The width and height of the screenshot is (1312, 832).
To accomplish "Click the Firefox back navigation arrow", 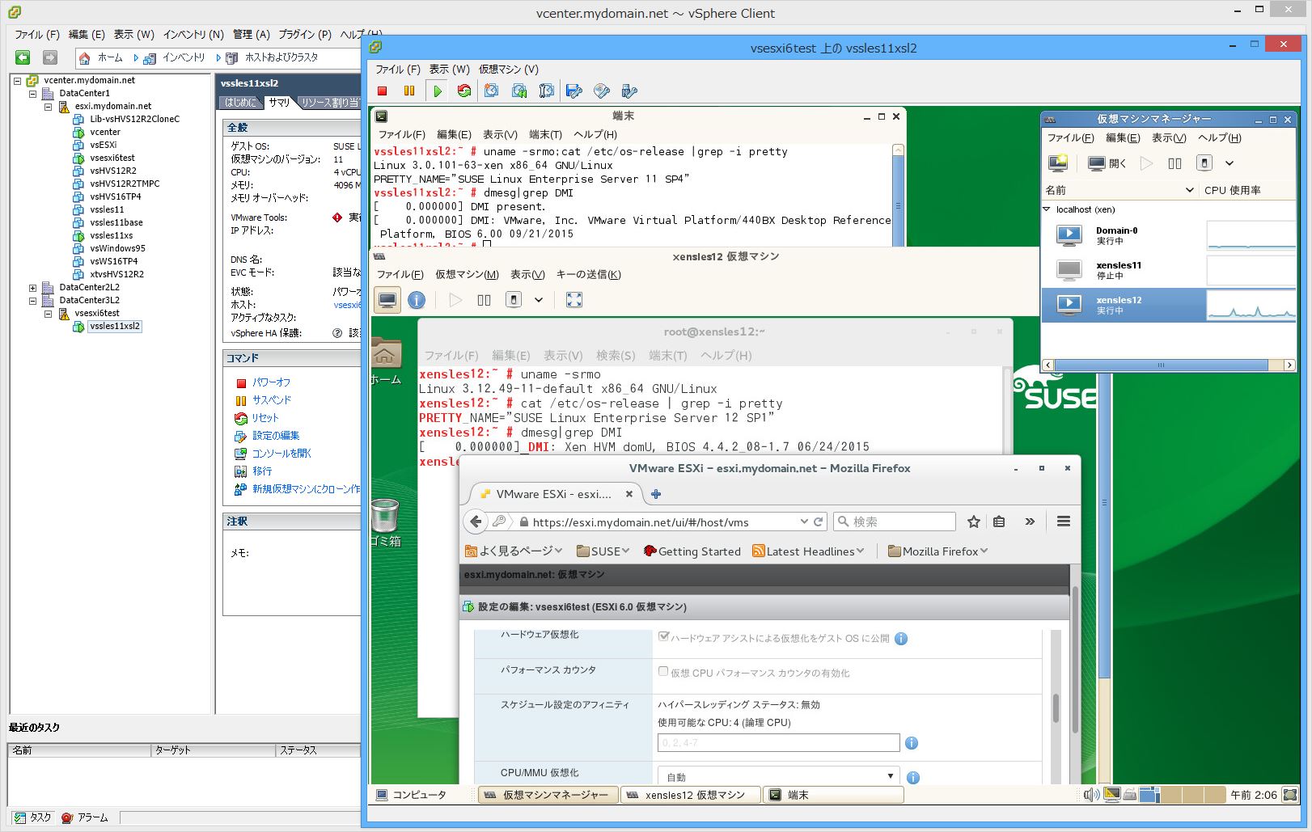I will tap(476, 522).
